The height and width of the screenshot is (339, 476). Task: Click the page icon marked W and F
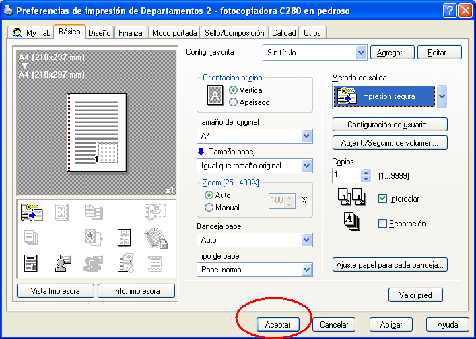click(x=125, y=237)
